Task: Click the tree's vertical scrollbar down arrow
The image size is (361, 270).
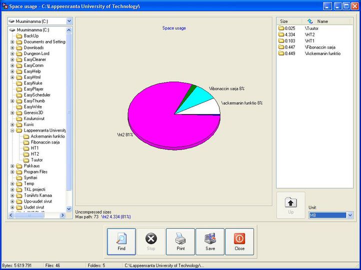Action: coord(69,209)
